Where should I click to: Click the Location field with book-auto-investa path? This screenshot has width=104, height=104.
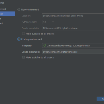point(73,16)
